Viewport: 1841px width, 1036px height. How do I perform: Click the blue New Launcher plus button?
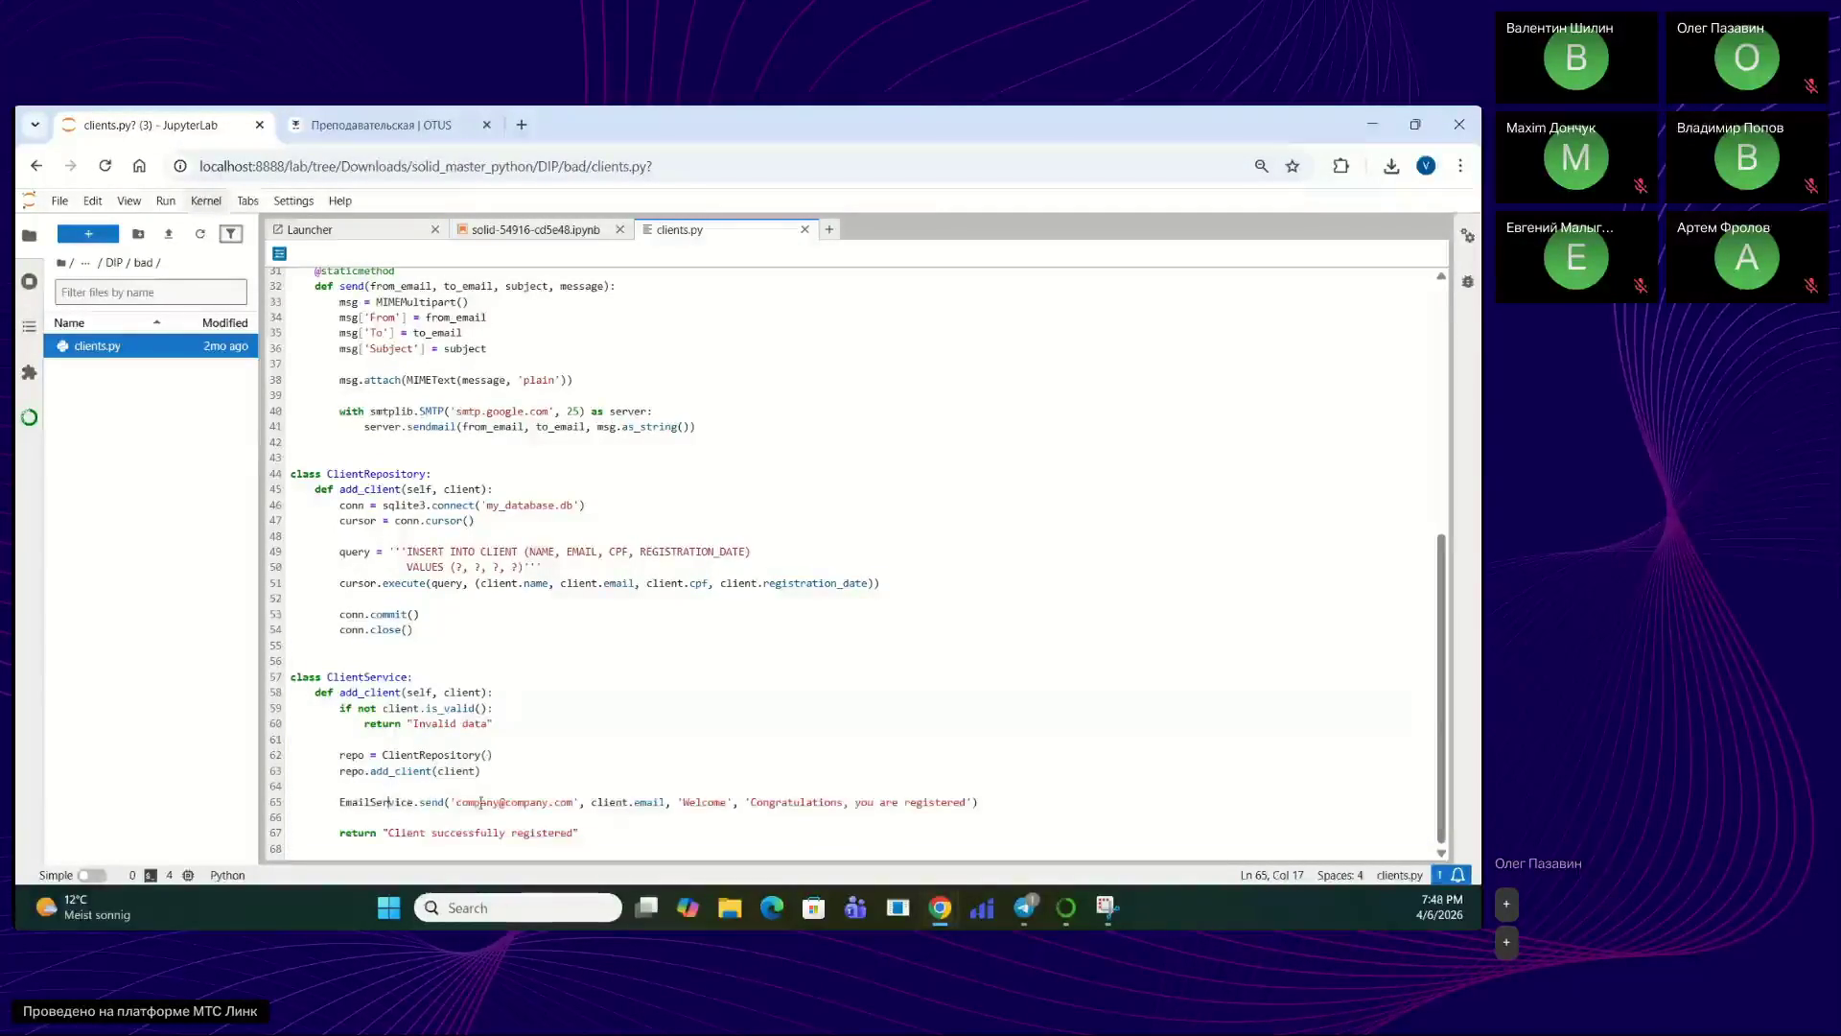coord(88,234)
